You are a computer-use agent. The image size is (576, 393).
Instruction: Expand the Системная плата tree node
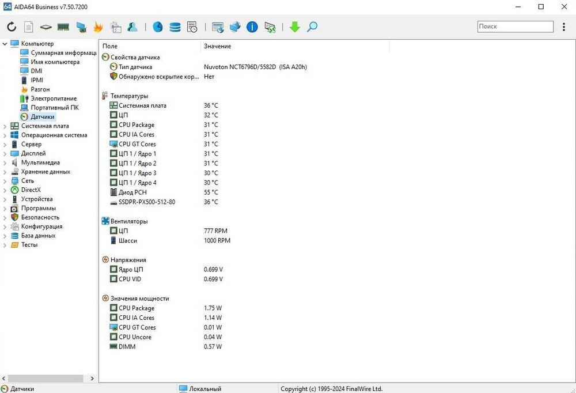click(5, 126)
